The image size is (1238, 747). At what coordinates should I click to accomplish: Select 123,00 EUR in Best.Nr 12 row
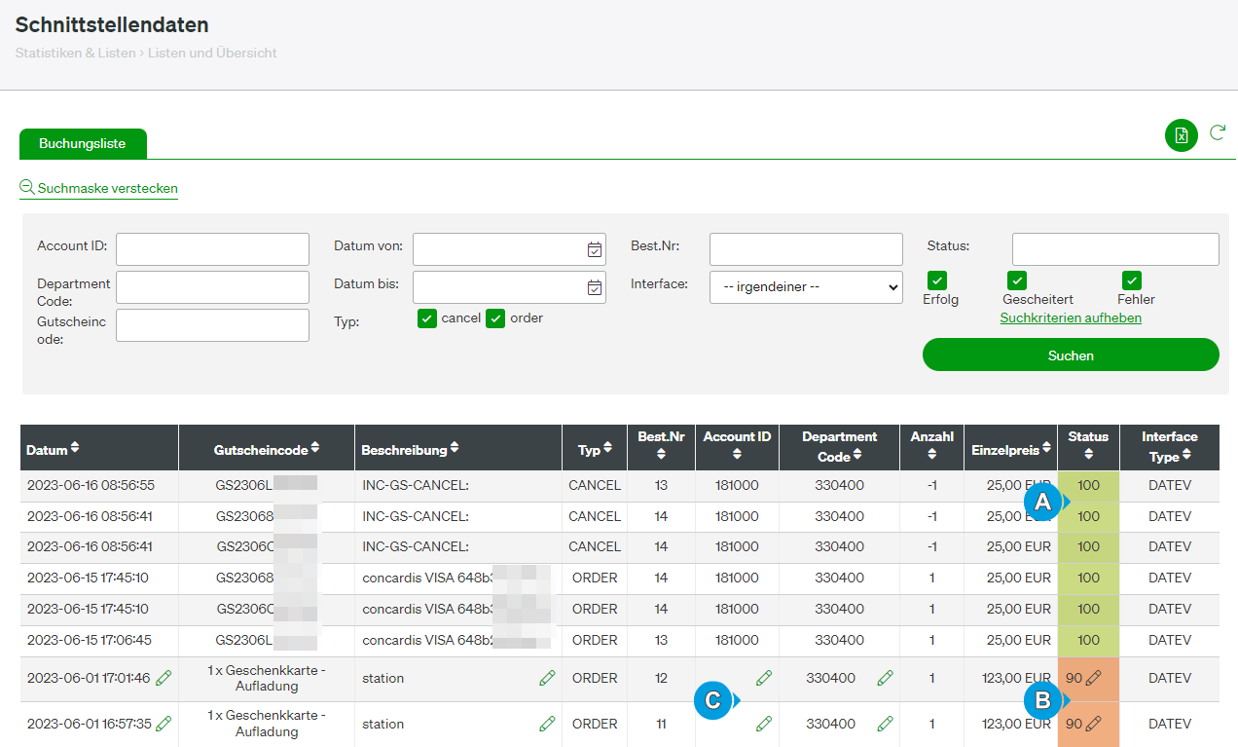coord(1016,678)
